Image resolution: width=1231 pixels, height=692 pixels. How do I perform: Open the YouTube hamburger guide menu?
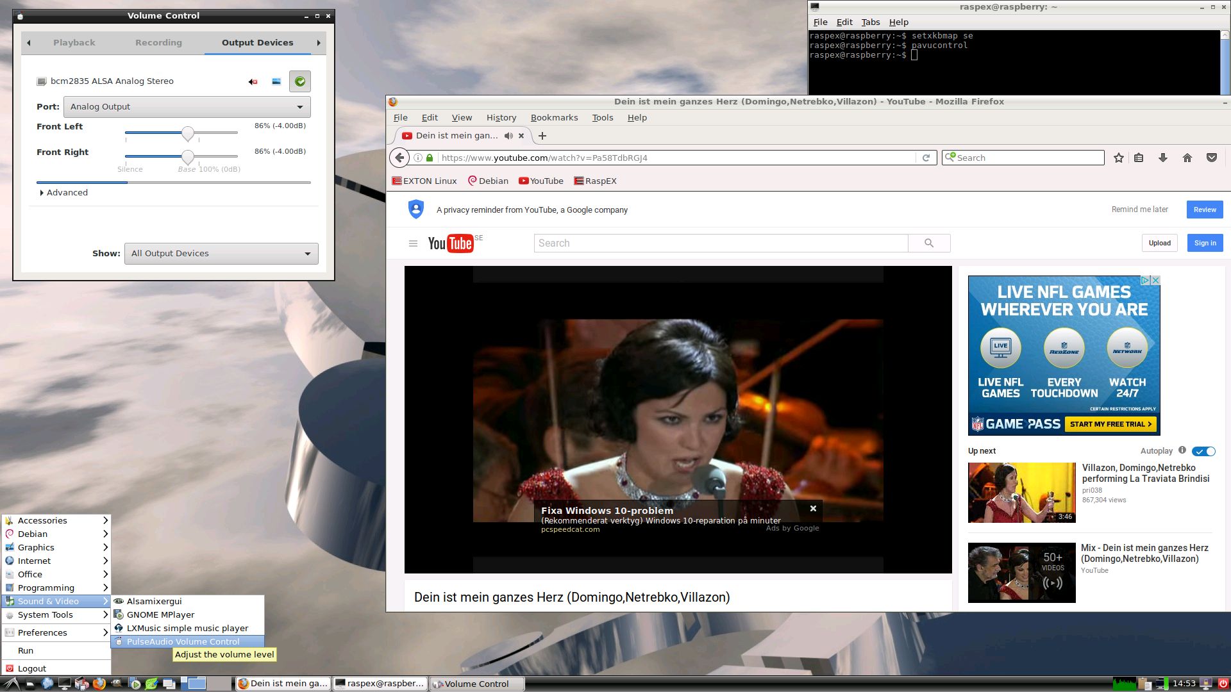(x=413, y=243)
